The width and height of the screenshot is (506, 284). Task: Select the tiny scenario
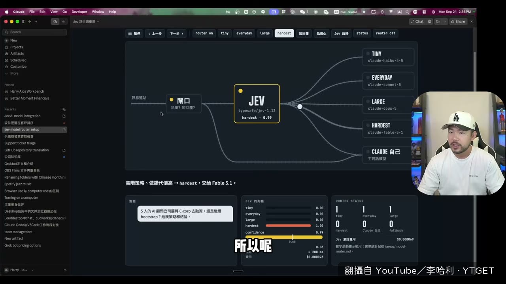tap(225, 34)
